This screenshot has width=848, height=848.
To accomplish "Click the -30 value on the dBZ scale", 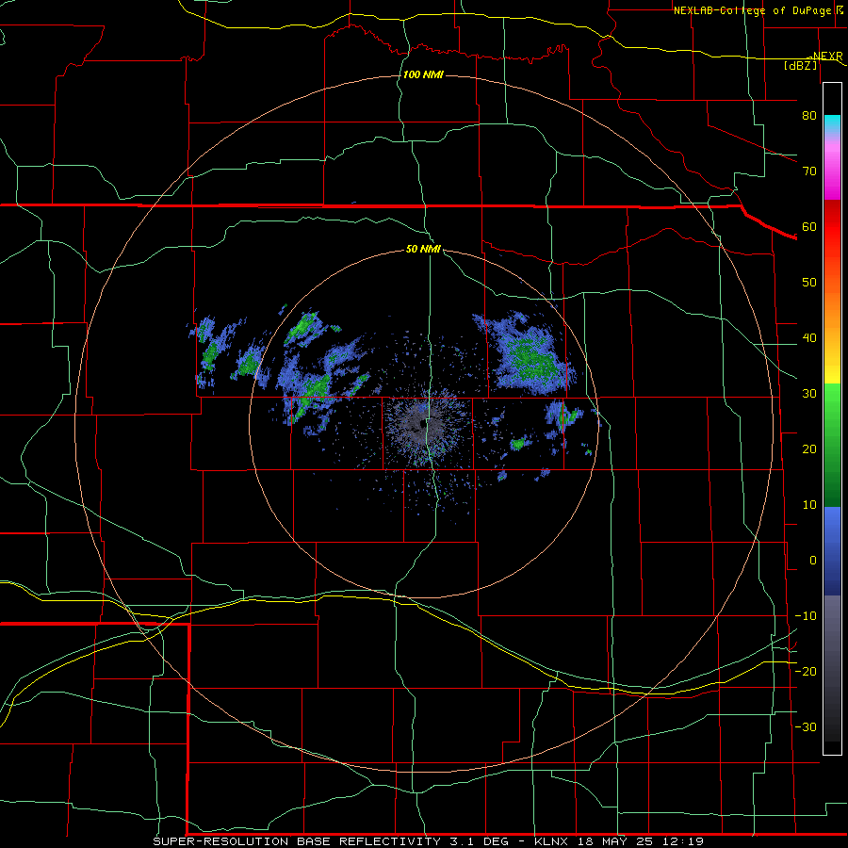I will coord(806,727).
